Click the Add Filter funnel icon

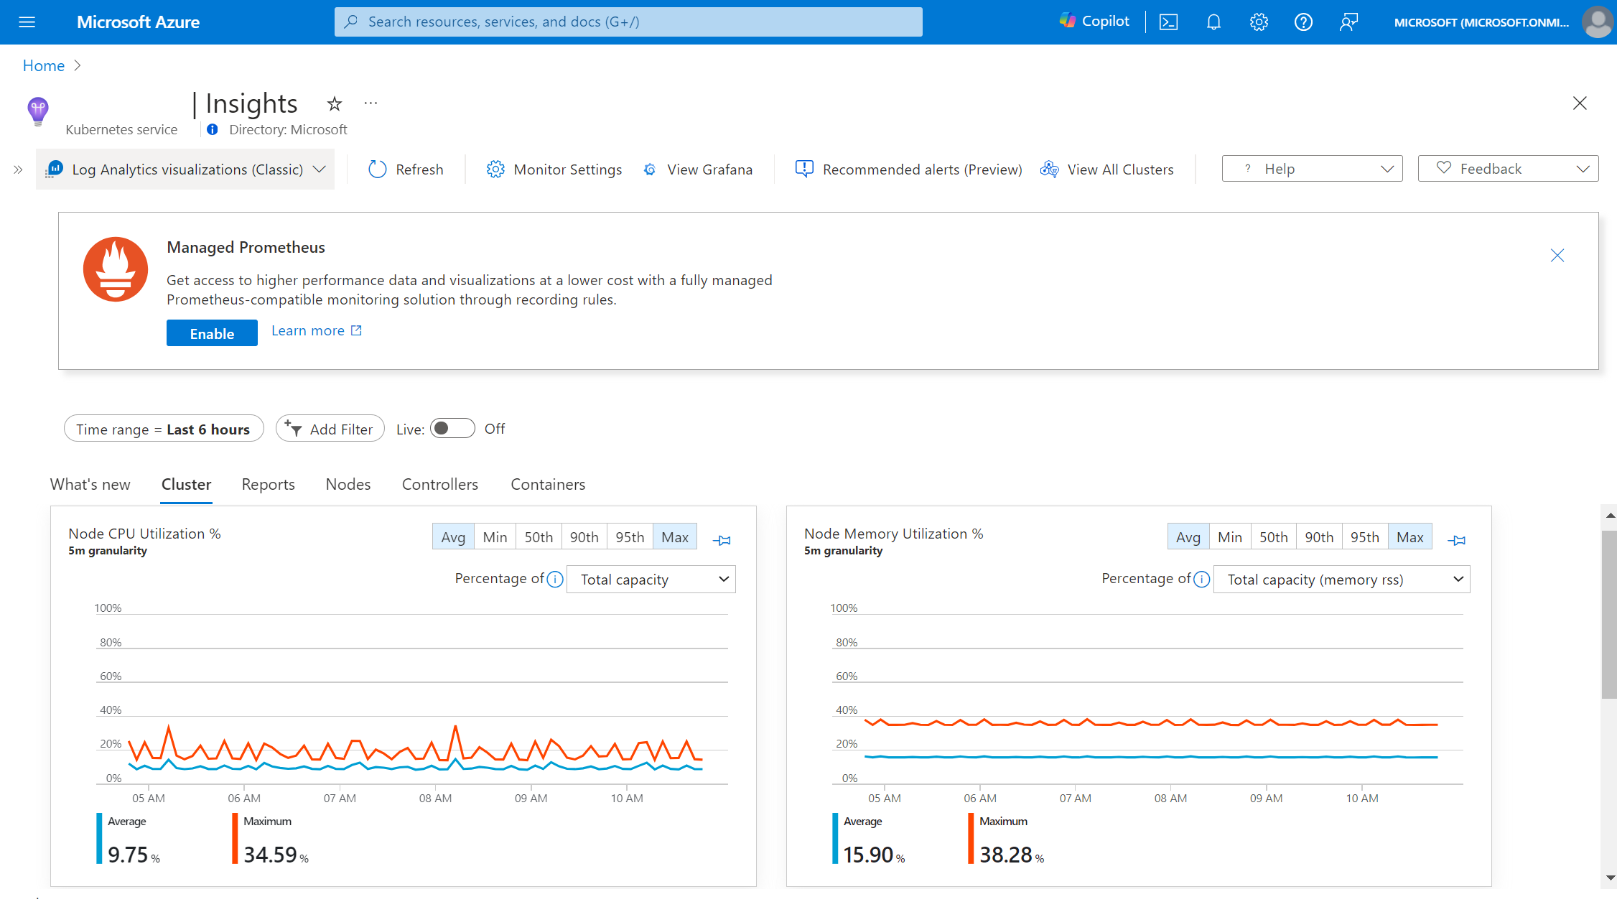coord(295,429)
